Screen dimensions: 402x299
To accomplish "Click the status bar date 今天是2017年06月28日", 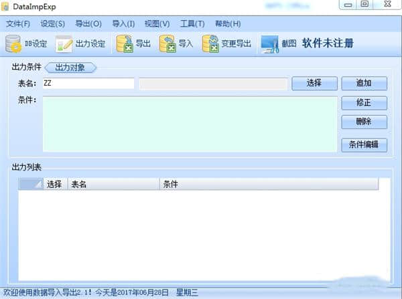I will coord(132,292).
